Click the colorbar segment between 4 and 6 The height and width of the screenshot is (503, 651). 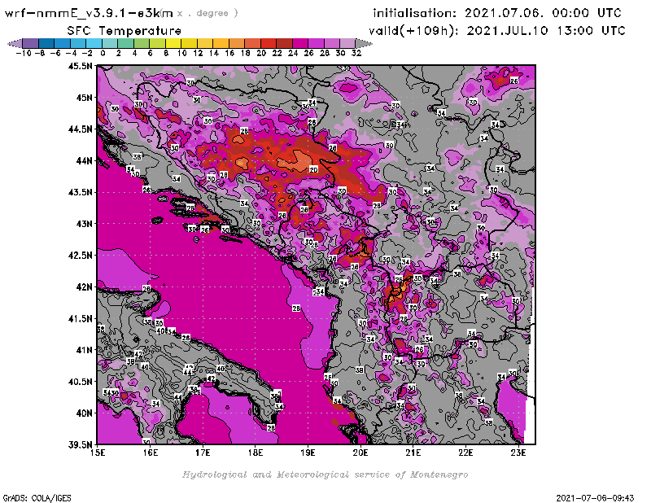[142, 43]
